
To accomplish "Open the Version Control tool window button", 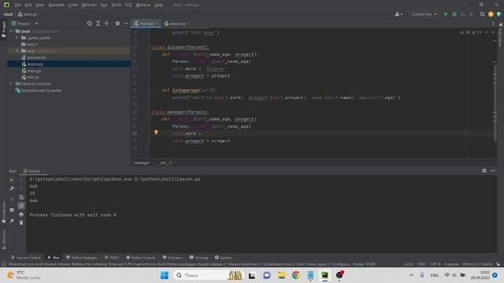I will [26, 257].
